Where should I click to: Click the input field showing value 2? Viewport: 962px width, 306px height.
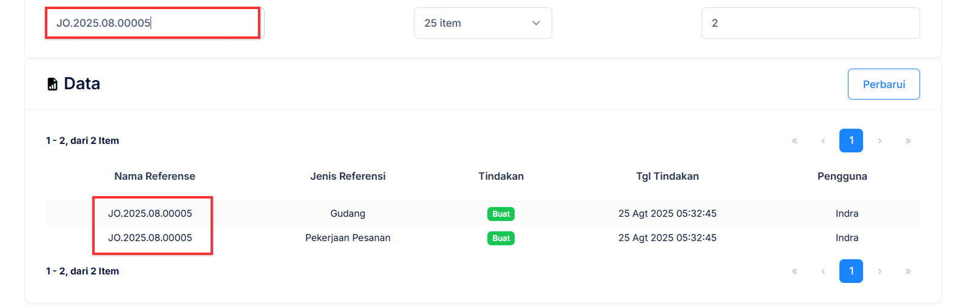click(810, 23)
